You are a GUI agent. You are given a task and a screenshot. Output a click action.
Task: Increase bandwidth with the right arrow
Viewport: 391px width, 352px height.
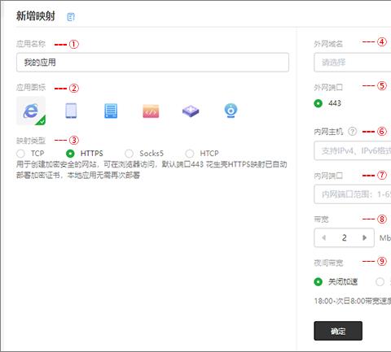pos(364,237)
